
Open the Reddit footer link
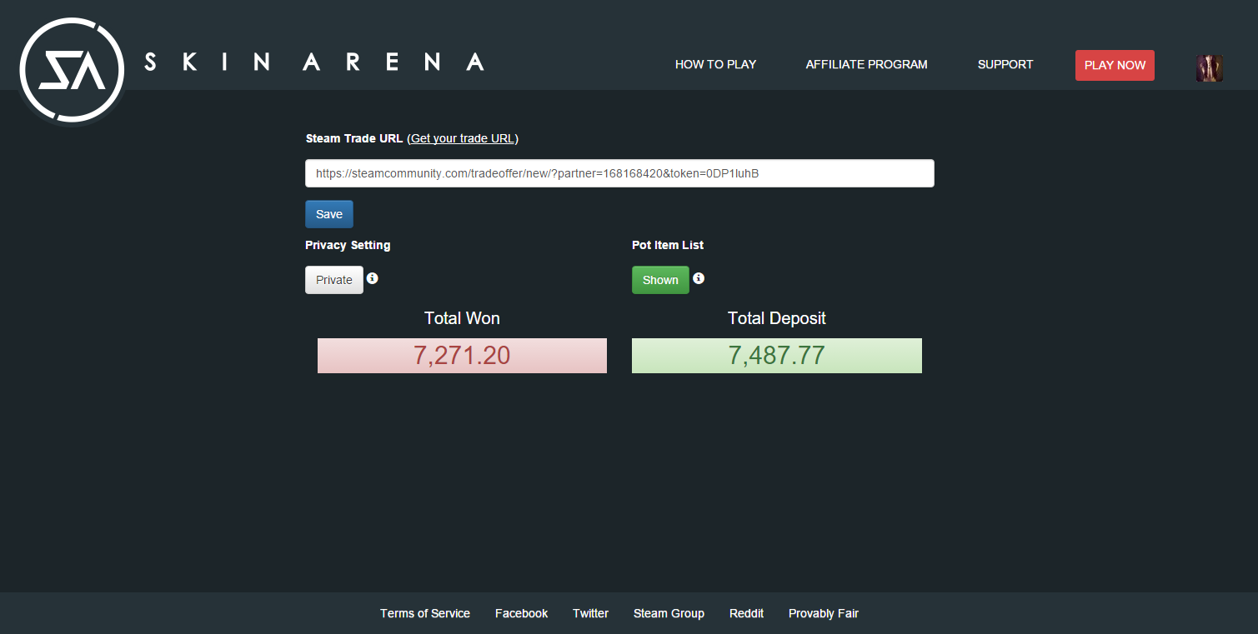pyautogui.click(x=746, y=613)
